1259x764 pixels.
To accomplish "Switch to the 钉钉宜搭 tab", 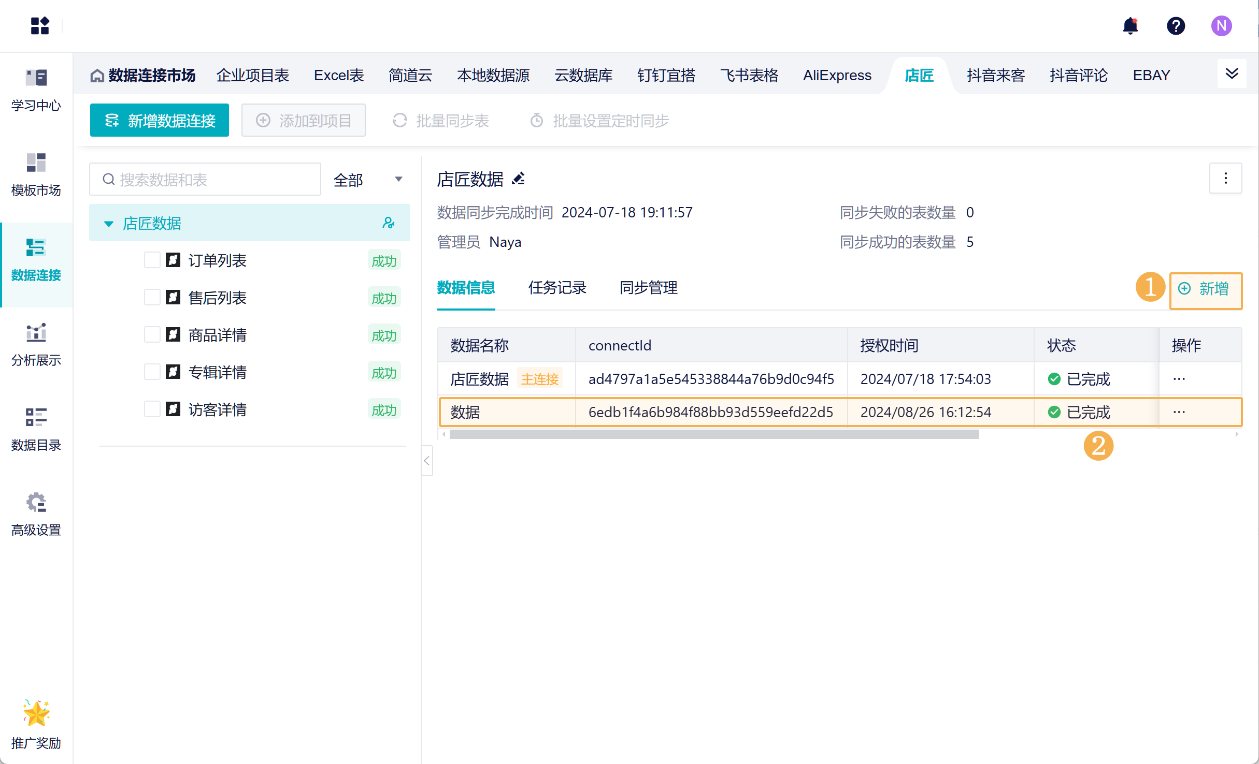I will click(666, 76).
